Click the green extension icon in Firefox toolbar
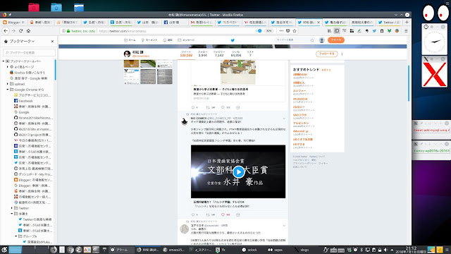This screenshot has width=451, height=254. [x=389, y=31]
